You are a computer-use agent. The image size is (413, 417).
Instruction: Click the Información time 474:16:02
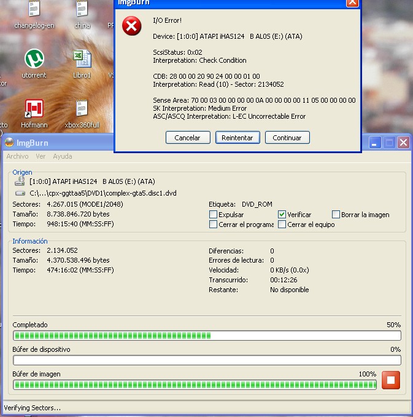(80, 270)
